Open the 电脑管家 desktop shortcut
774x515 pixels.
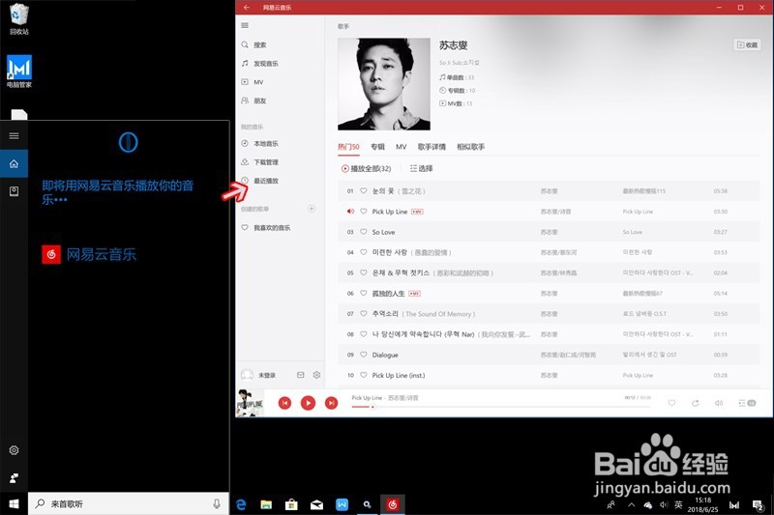[x=19, y=72]
